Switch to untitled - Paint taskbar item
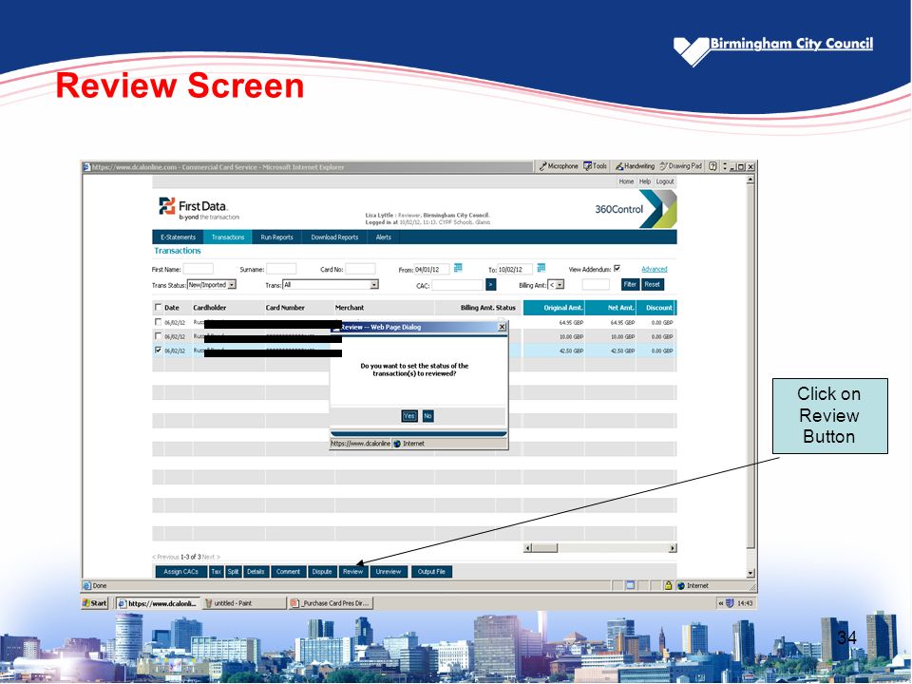This screenshot has height=684, width=912. point(244,603)
